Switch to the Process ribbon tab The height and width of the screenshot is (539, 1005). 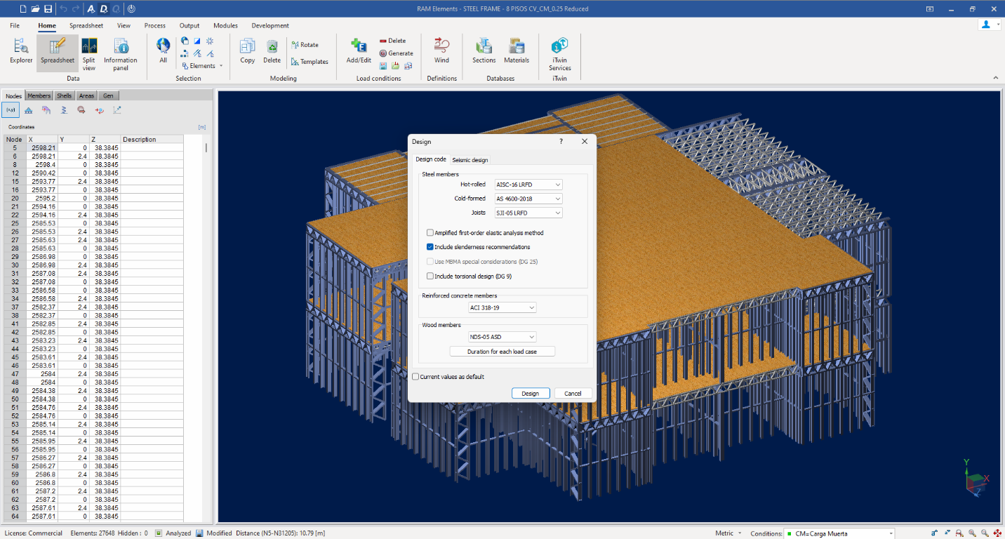[155, 26]
